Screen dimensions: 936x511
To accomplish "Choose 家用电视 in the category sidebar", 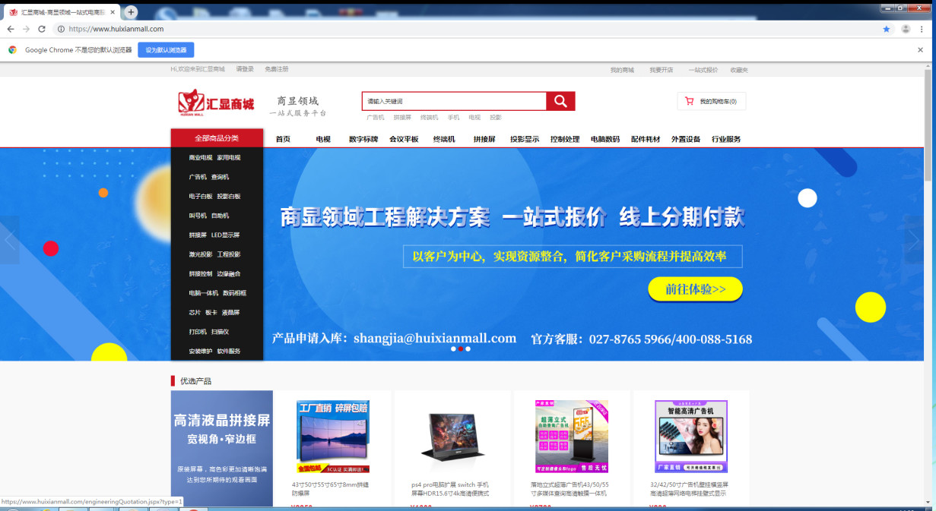I will [x=229, y=158].
